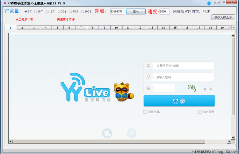This screenshot has width=239, height=154.
Task: Click the blue 登录 button
Action: coord(179,101)
